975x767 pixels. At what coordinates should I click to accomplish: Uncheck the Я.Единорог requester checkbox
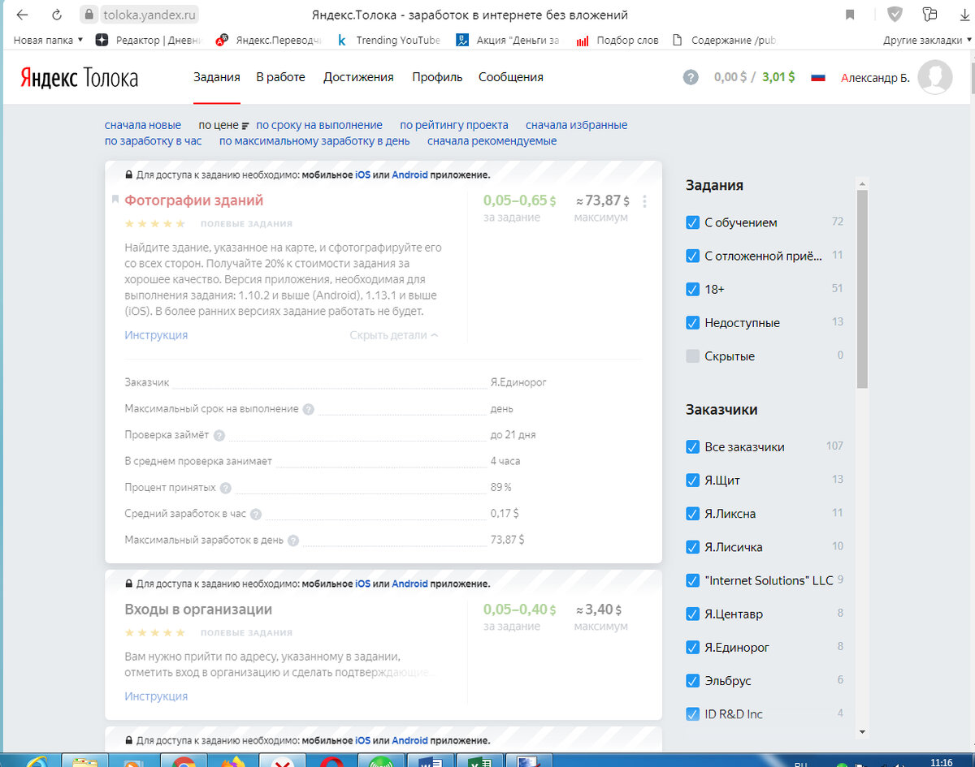(693, 648)
